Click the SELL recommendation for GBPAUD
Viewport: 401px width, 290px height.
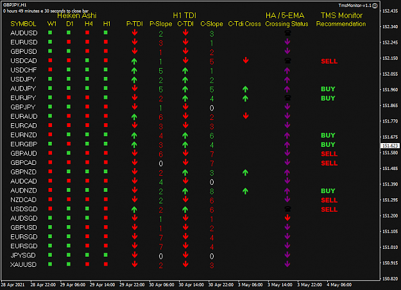pyautogui.click(x=329, y=154)
